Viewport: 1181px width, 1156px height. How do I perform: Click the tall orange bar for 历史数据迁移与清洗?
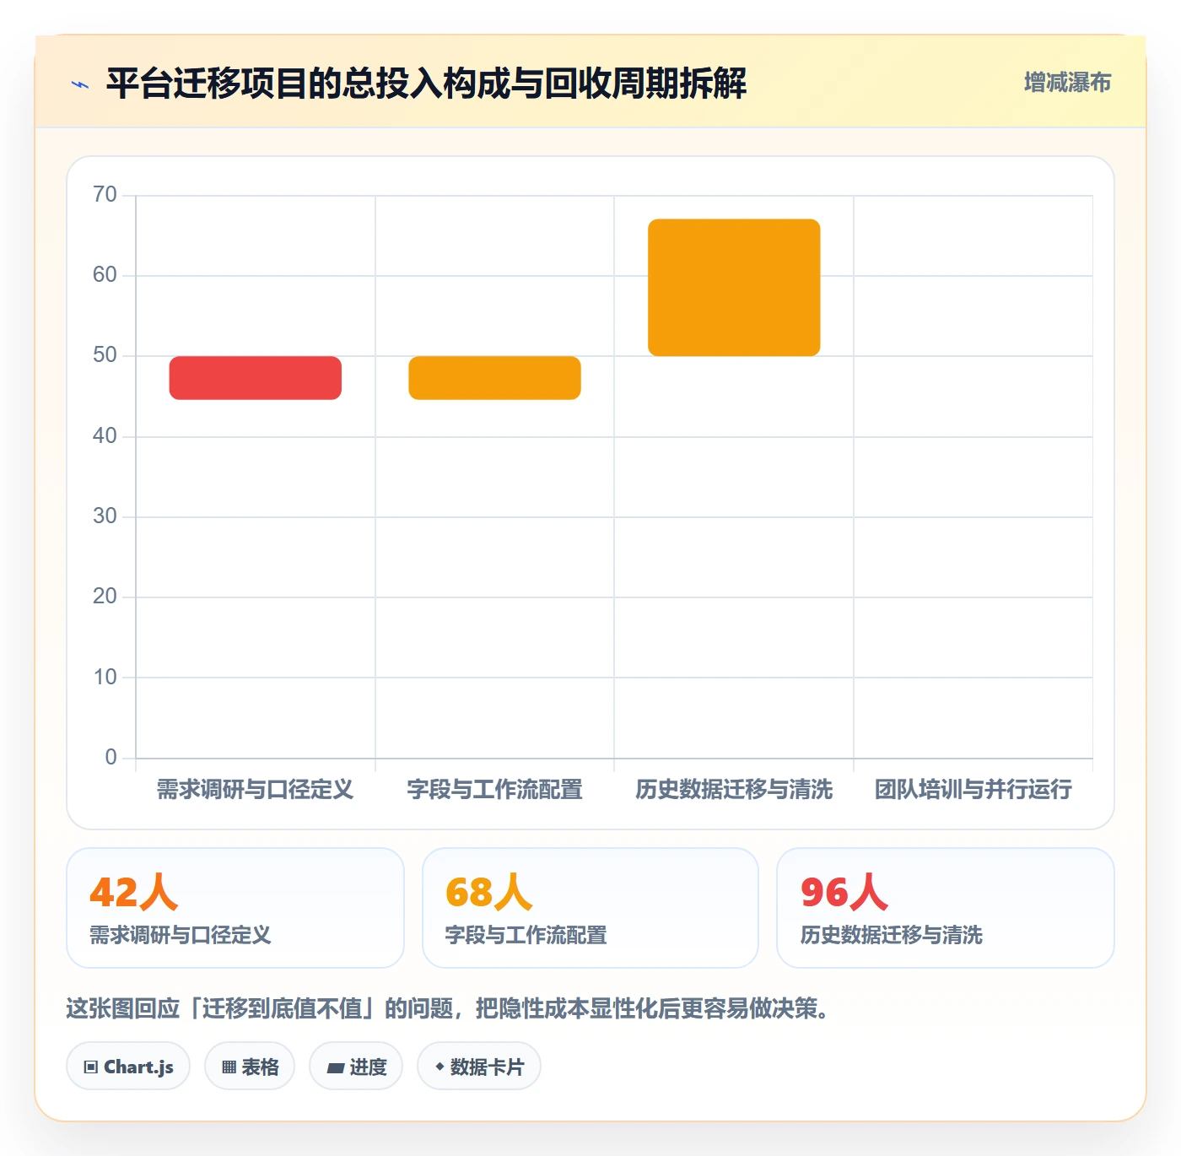(x=734, y=288)
